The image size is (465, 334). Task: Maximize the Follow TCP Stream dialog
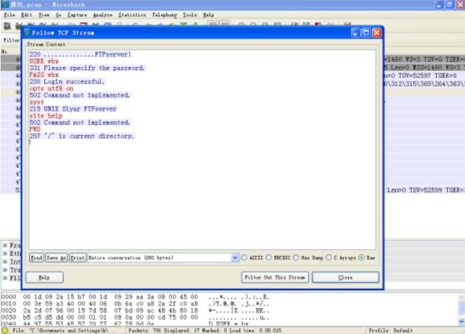tap(366, 32)
